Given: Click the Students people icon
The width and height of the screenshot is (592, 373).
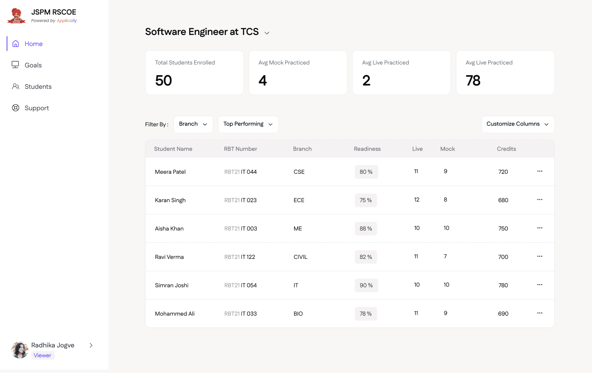Looking at the screenshot, I should [x=15, y=86].
